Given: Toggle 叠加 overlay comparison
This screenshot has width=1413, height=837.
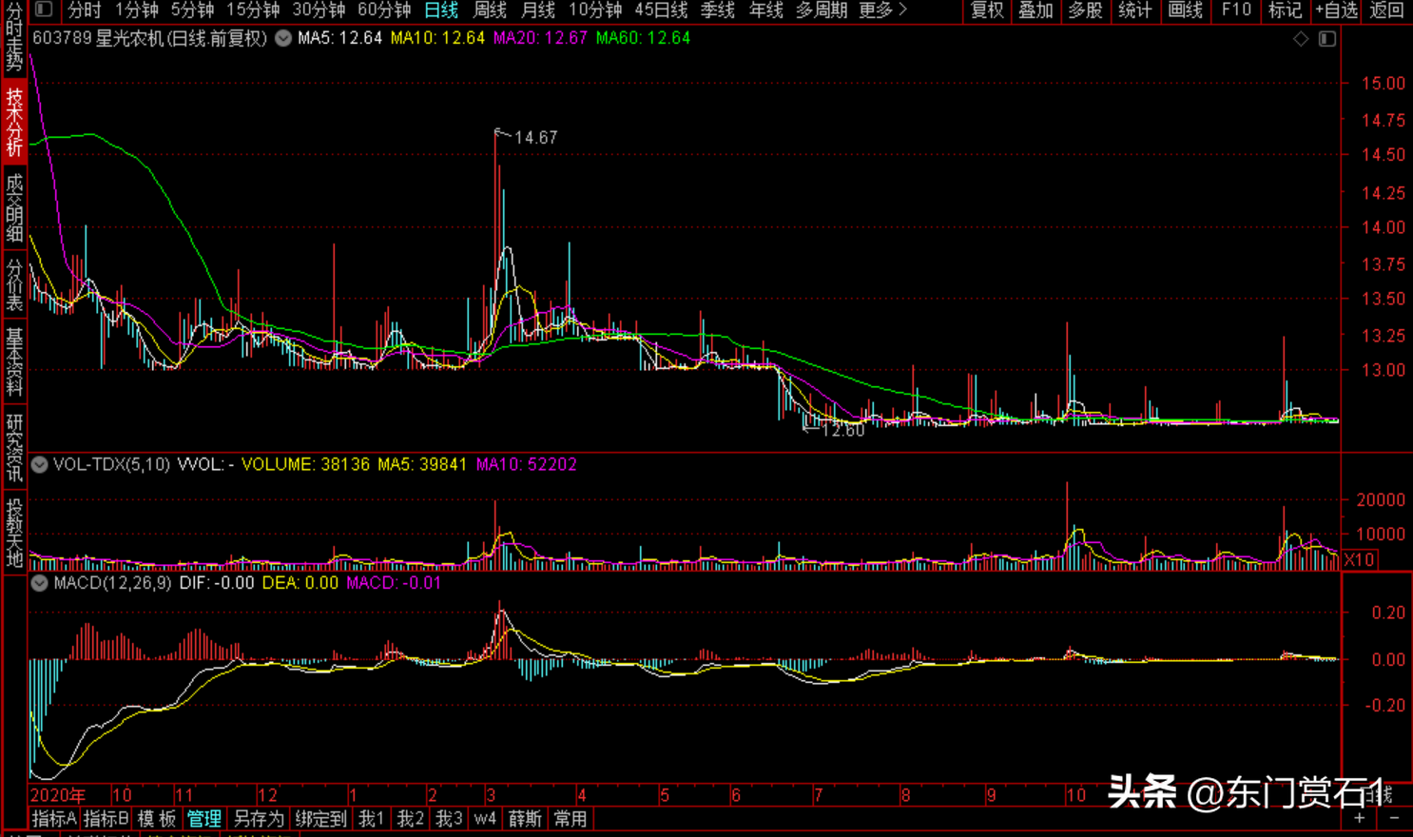Looking at the screenshot, I should pyautogui.click(x=1036, y=10).
